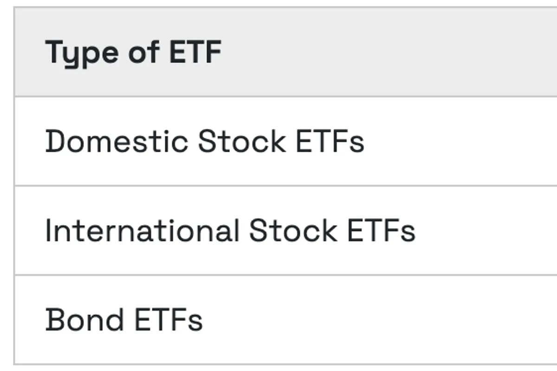The width and height of the screenshot is (557, 371).
Task: Click the 'Type of ETF' column header
Action: tap(133, 52)
